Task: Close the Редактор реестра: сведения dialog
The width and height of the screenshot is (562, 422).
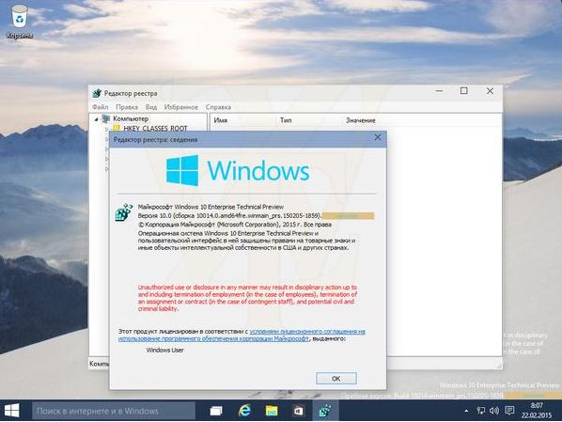Action: point(378,137)
